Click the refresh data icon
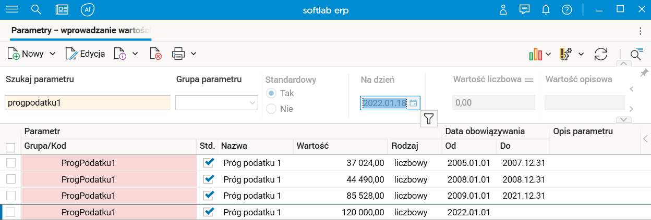651x220 pixels. coord(601,54)
